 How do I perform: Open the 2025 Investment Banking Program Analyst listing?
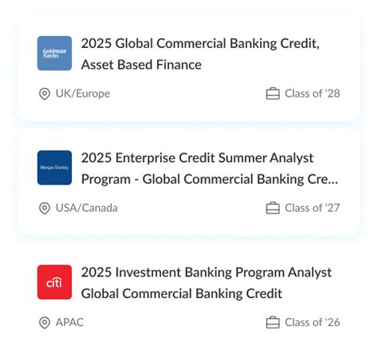pos(207,283)
